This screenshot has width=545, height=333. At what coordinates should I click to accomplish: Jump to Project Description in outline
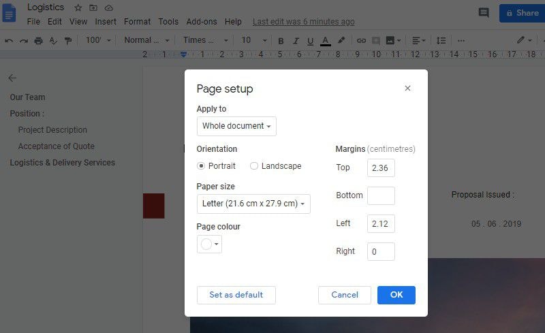pyautogui.click(x=52, y=130)
